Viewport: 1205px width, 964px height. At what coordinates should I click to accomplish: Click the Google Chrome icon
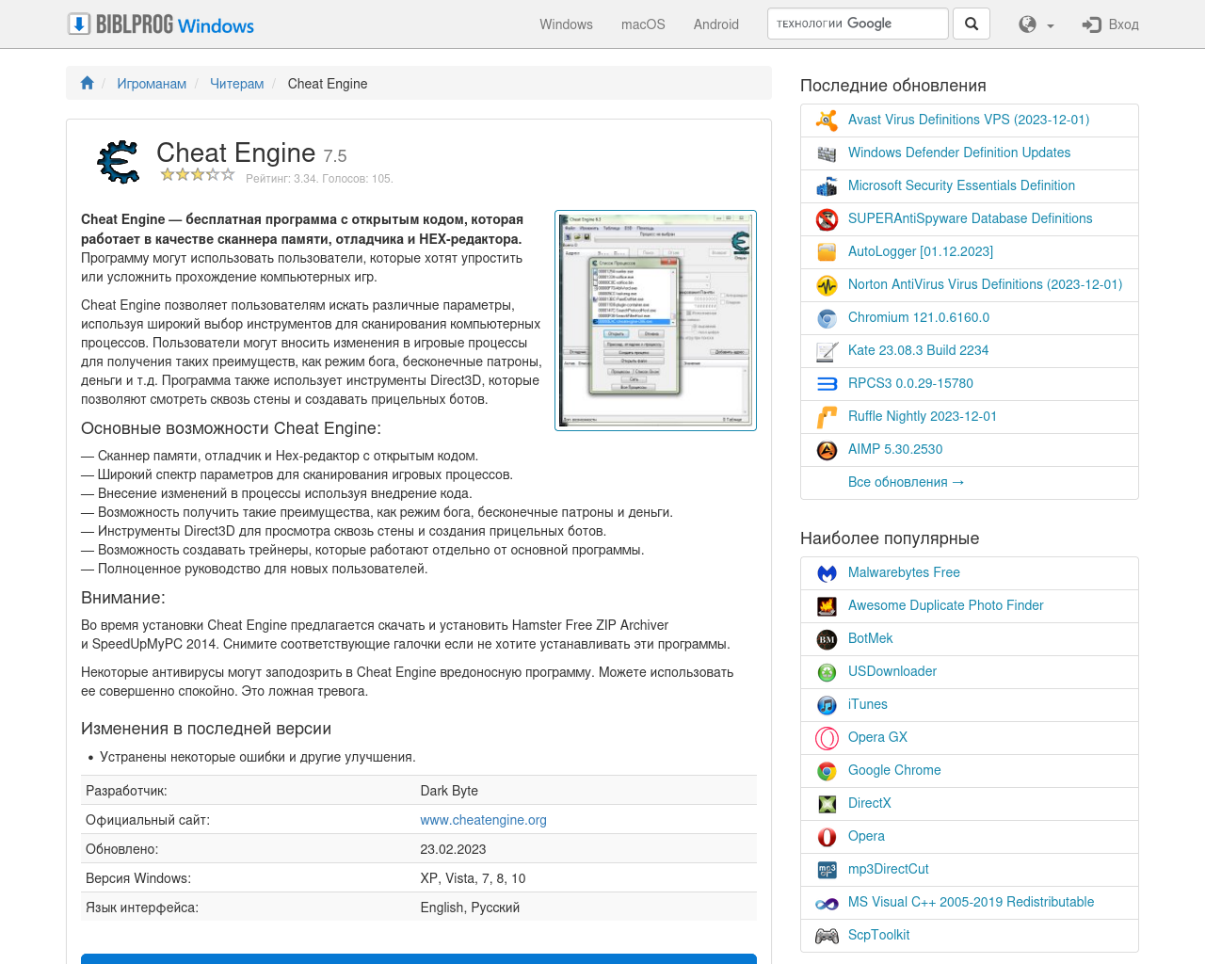(x=827, y=771)
